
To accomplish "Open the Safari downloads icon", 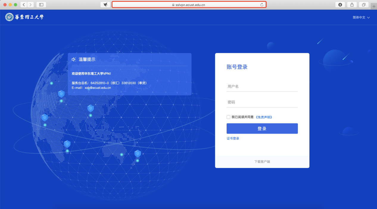I will (340, 5).
